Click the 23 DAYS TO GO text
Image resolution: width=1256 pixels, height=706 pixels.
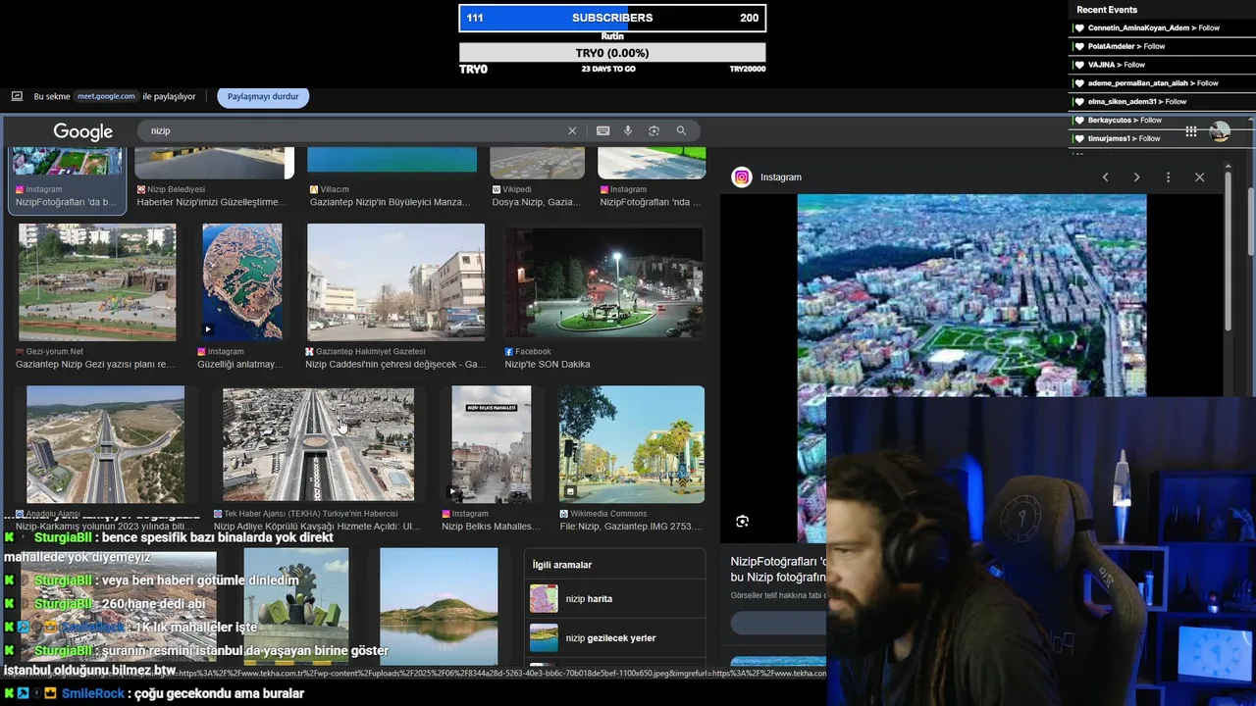pos(608,69)
